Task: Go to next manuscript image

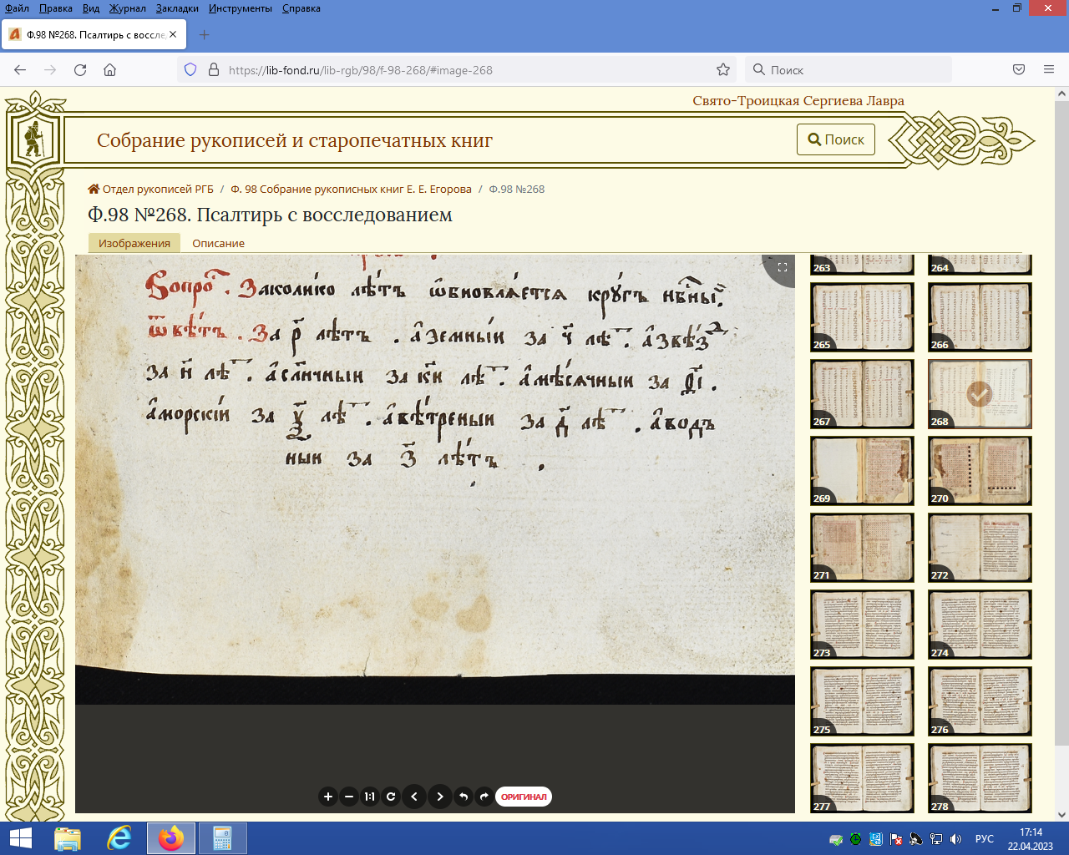Action: [440, 797]
